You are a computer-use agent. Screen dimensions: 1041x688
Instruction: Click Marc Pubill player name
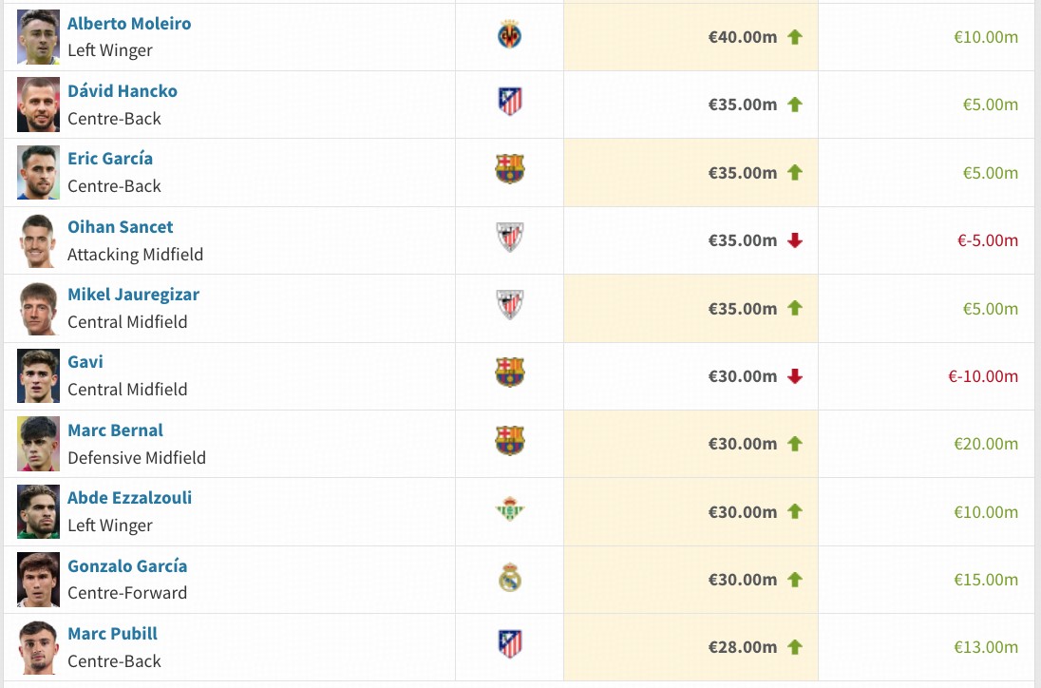[112, 634]
